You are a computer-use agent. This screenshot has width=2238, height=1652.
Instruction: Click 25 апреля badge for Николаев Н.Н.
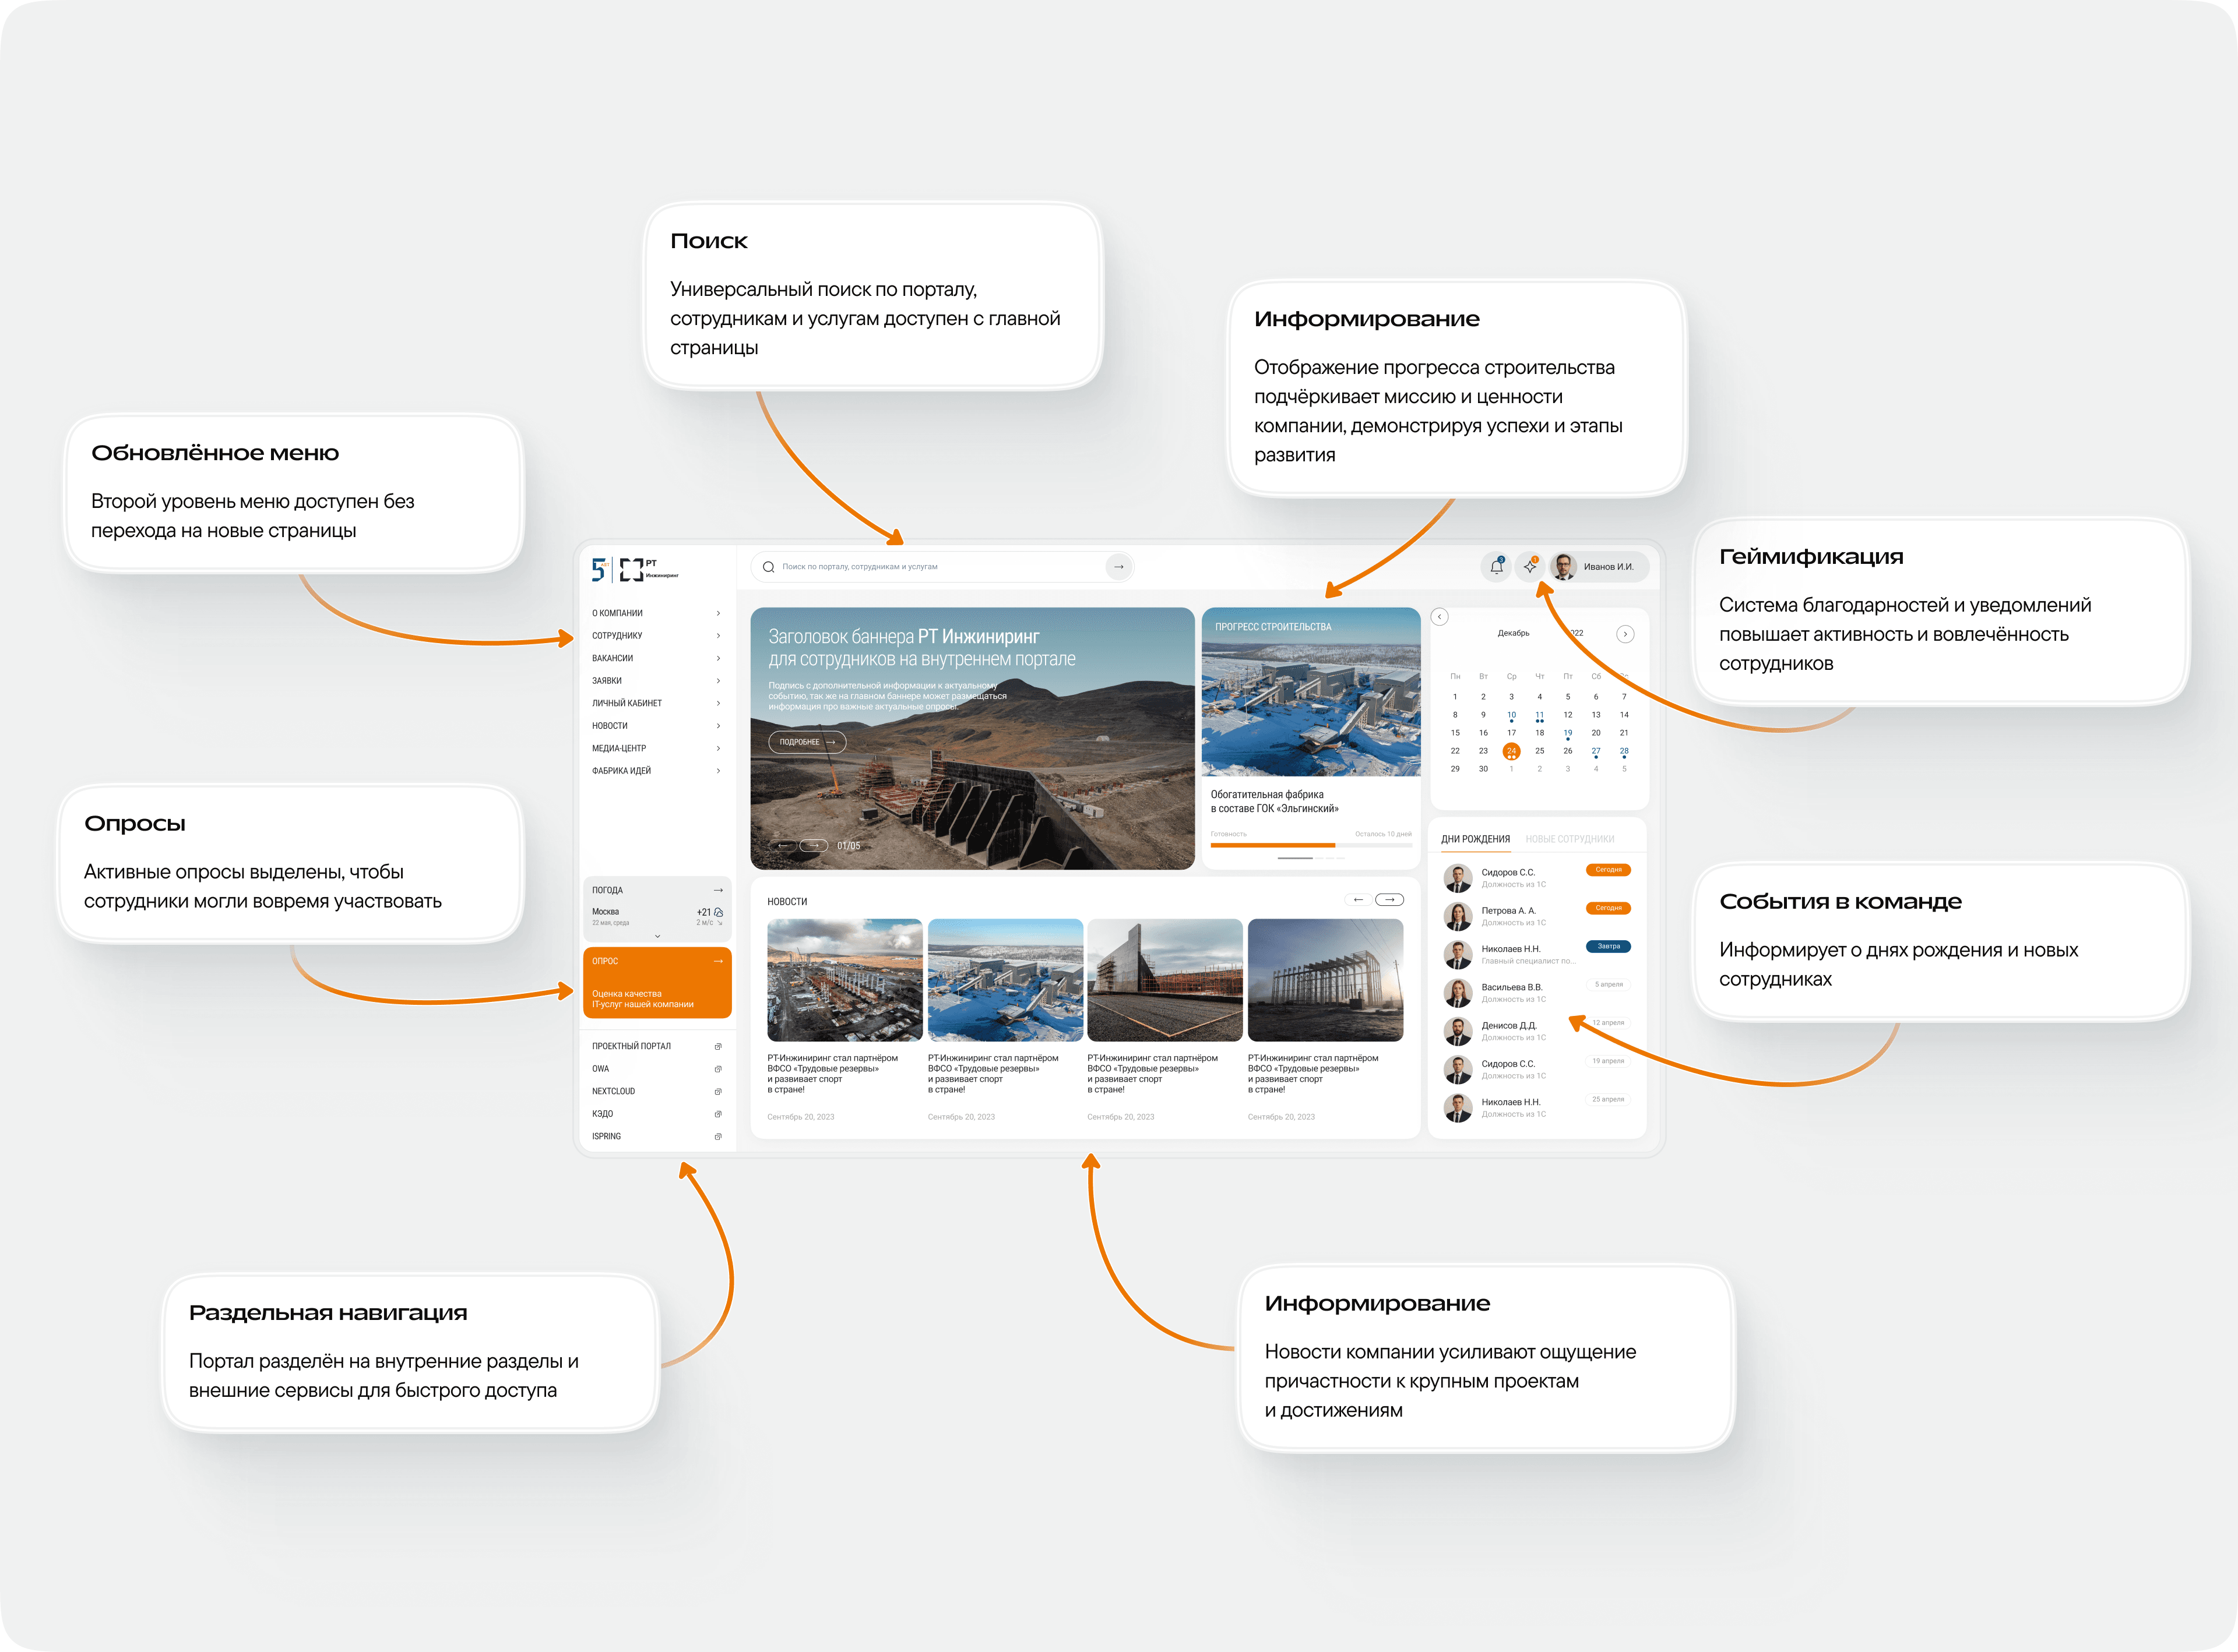click(1609, 1099)
